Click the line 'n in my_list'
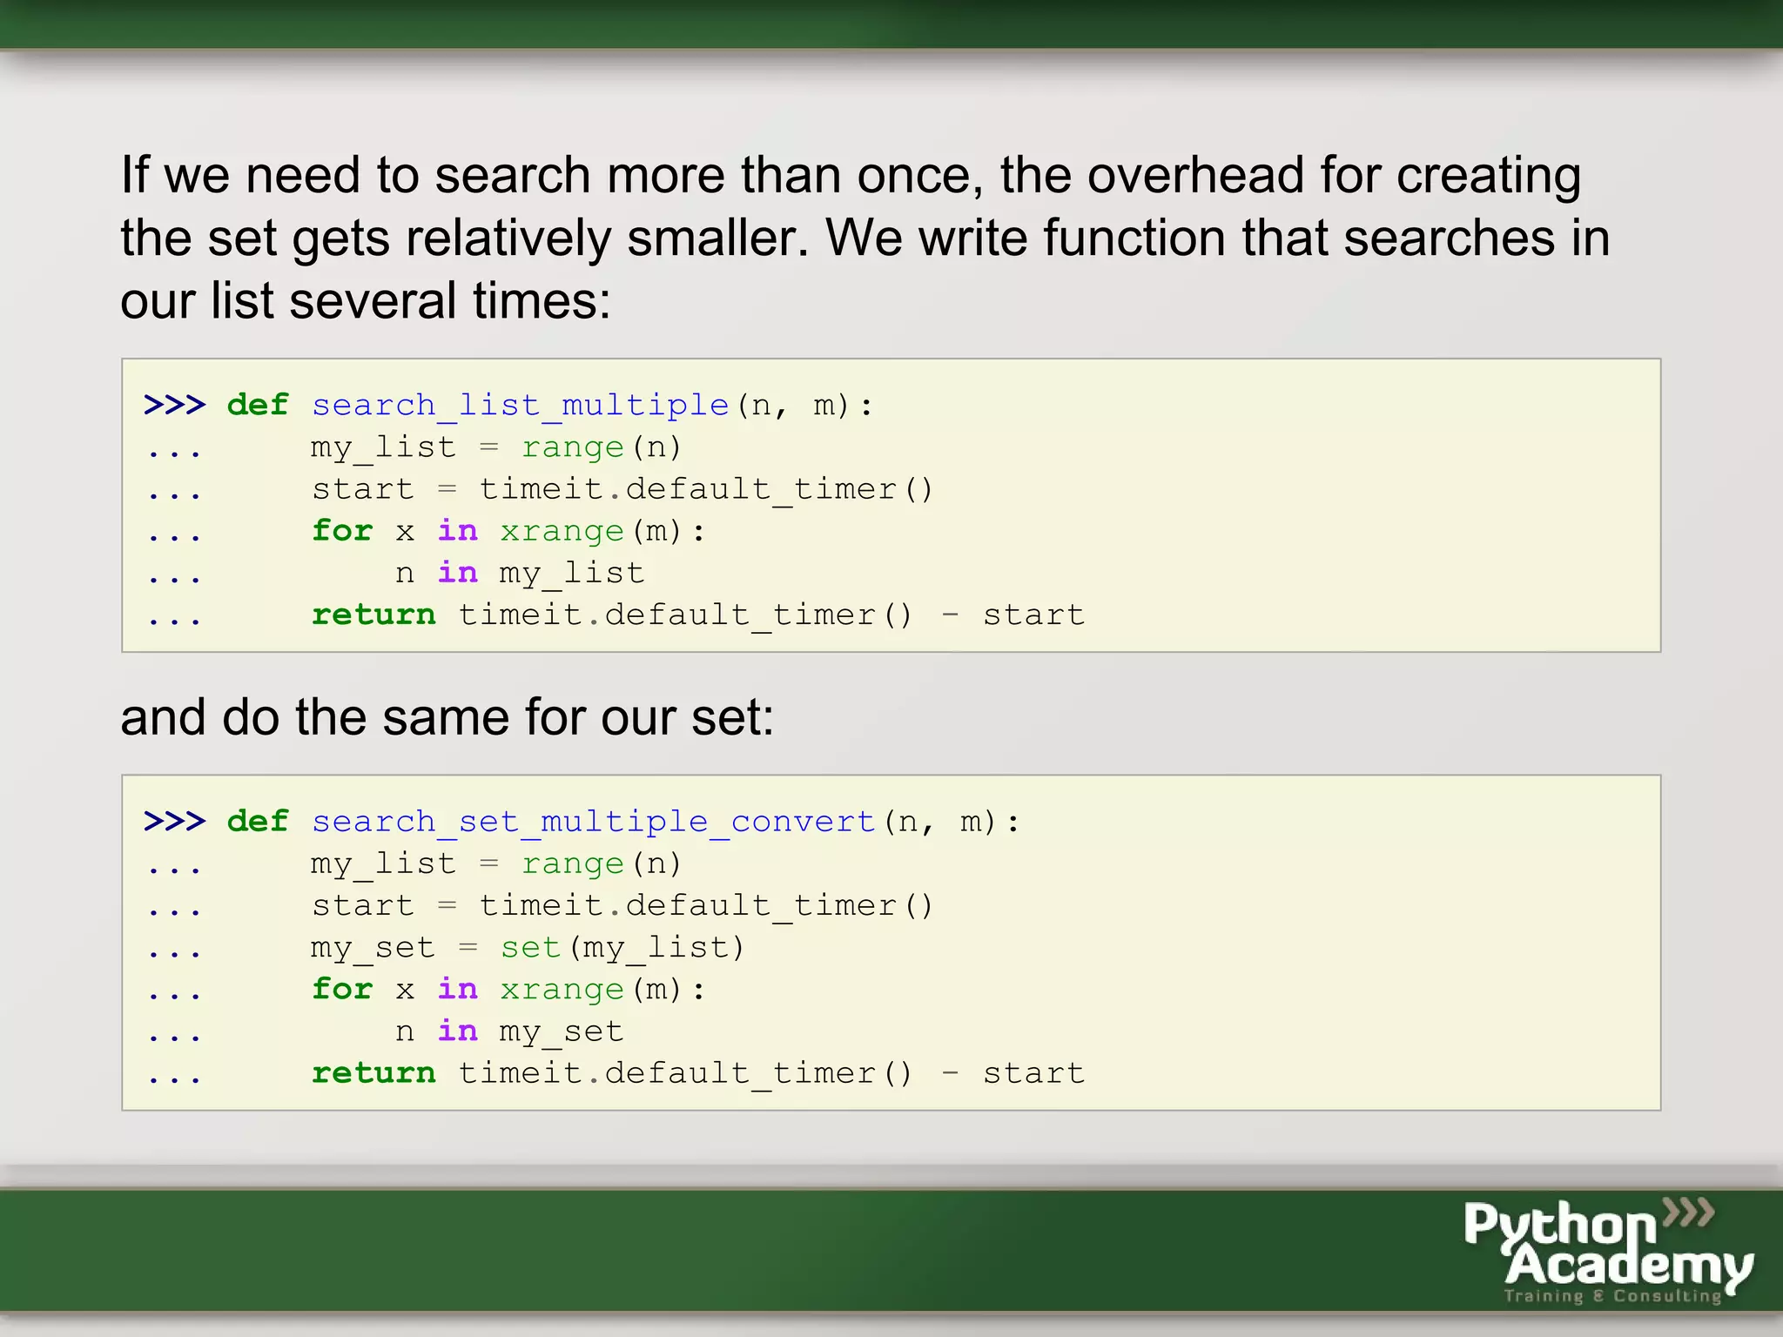Screen dimensions: 1783x1337 520,573
